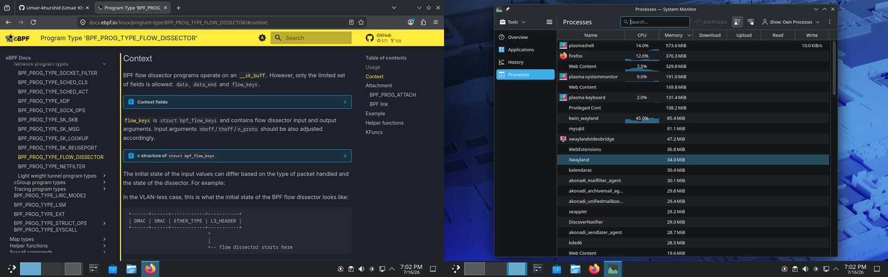Open BPF_PROG_TYPE_SOCKET_FILTER page
This screenshot has width=888, height=277.
tap(58, 73)
